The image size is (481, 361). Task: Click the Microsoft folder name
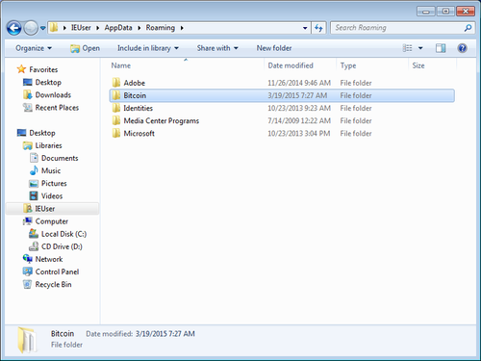point(139,134)
